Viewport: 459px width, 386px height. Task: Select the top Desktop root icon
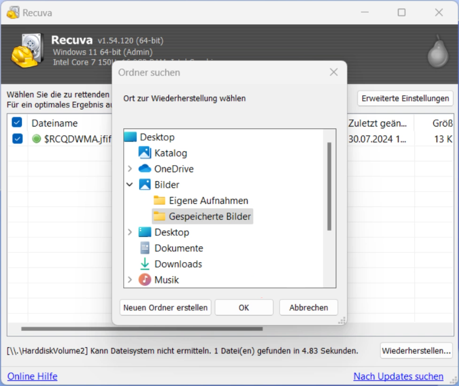130,137
